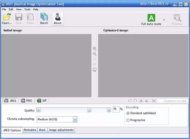The image size is (190, 139).
Task: Zoom in using the magnifier plus icon
Action: (x=94, y=48)
